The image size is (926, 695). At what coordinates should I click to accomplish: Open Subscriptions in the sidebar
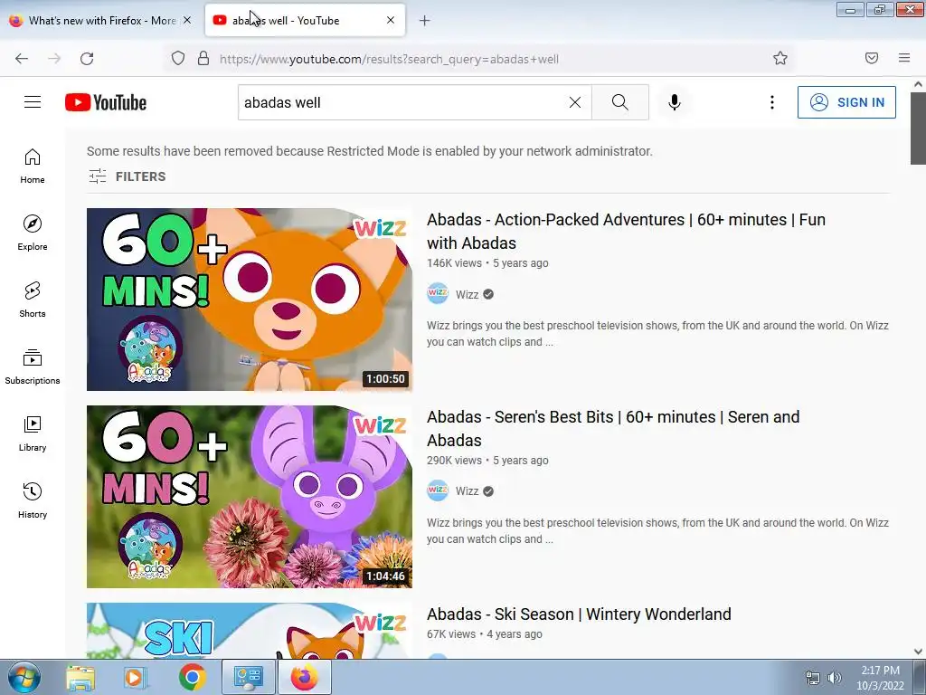pos(33,367)
